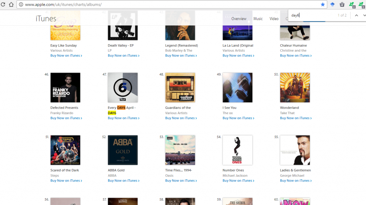Switch to the Overview tab

pyautogui.click(x=239, y=19)
